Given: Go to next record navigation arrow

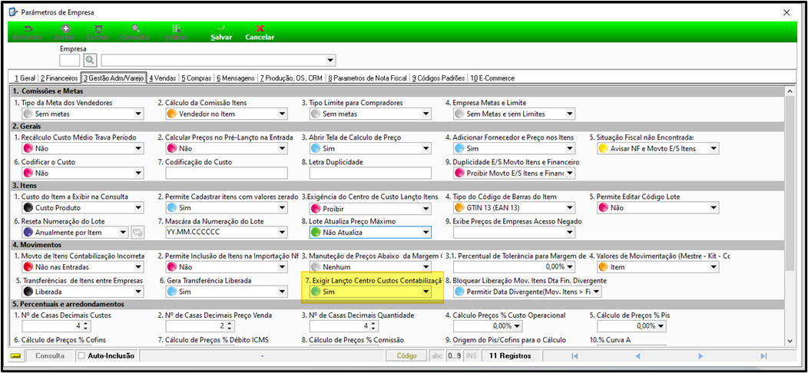Looking at the screenshot, I should pyautogui.click(x=700, y=356).
